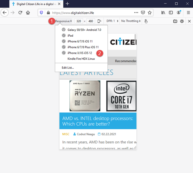Choose iPhone 6/7/8 iOS 11 device
This screenshot has width=193, height=173.
click(81, 41)
